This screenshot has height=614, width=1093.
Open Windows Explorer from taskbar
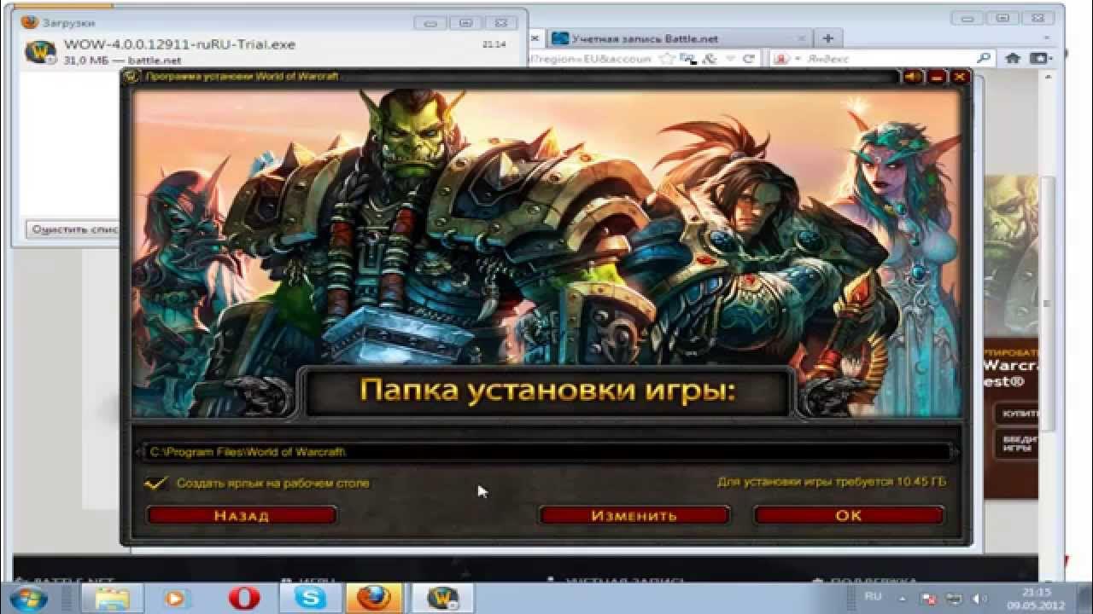(111, 598)
